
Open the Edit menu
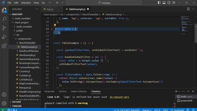pos(16,3)
